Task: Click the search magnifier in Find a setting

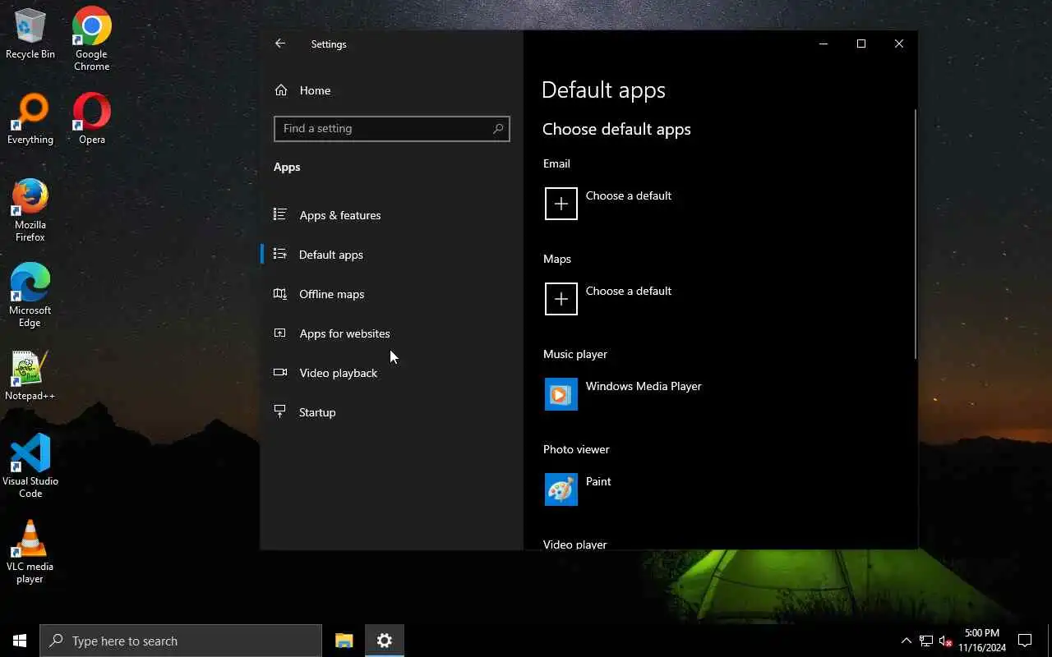Action: click(497, 129)
